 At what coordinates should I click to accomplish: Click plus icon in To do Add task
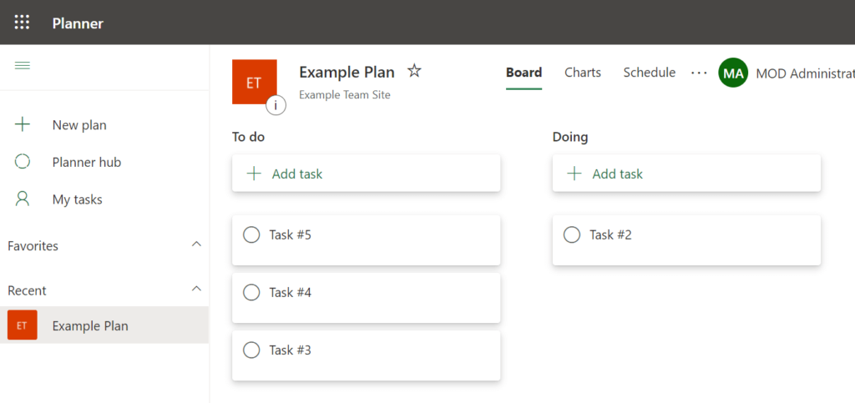click(x=254, y=174)
